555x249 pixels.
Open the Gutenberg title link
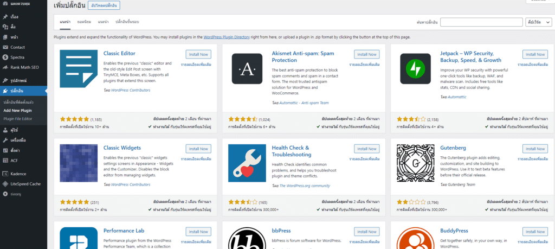click(x=453, y=148)
